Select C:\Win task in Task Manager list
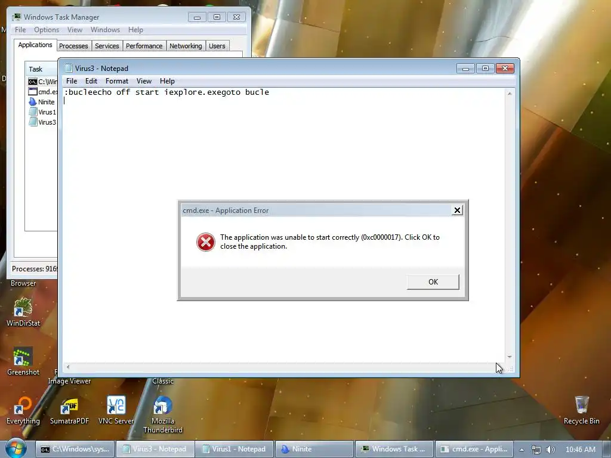Screen dimensions: 611x458 pyautogui.click(x=43, y=81)
